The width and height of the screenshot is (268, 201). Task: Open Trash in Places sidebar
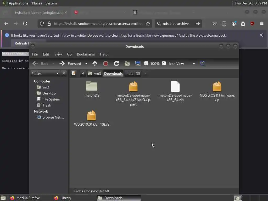[x=44, y=105]
